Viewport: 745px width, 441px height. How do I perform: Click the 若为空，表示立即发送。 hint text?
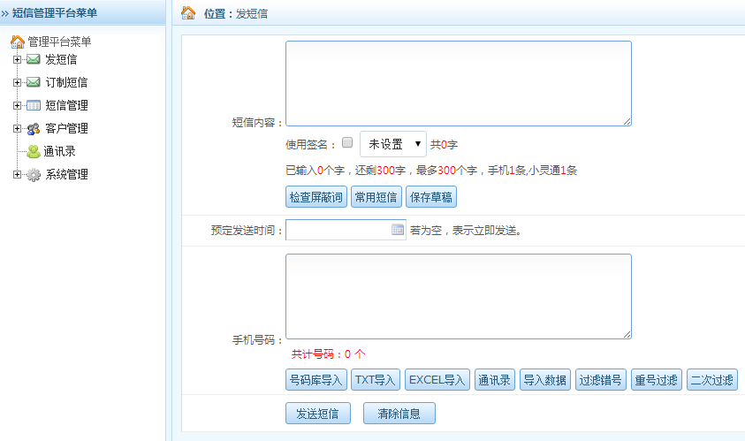point(466,231)
